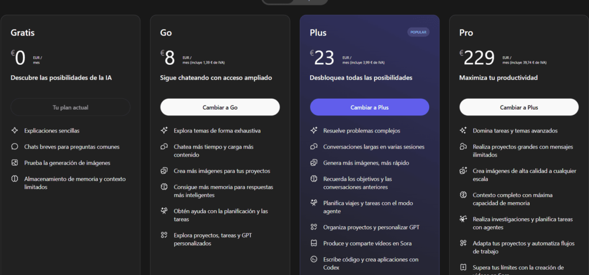Click the icon beside "Adapta tus proyectos y automatiza"
589x275 pixels.
pos(463,243)
